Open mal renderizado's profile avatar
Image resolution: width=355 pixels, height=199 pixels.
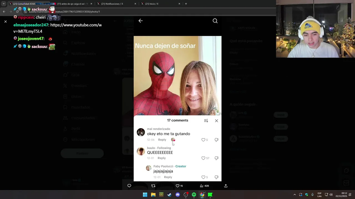click(141, 132)
